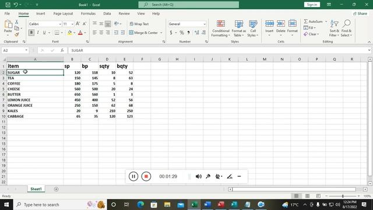Open the Borders dropdown arrow
This screenshot has width=373, height=210.
pos(62,33)
